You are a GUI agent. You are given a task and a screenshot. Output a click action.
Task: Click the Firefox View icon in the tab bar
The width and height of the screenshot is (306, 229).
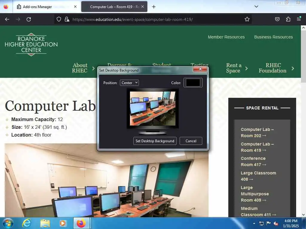coord(6,7)
